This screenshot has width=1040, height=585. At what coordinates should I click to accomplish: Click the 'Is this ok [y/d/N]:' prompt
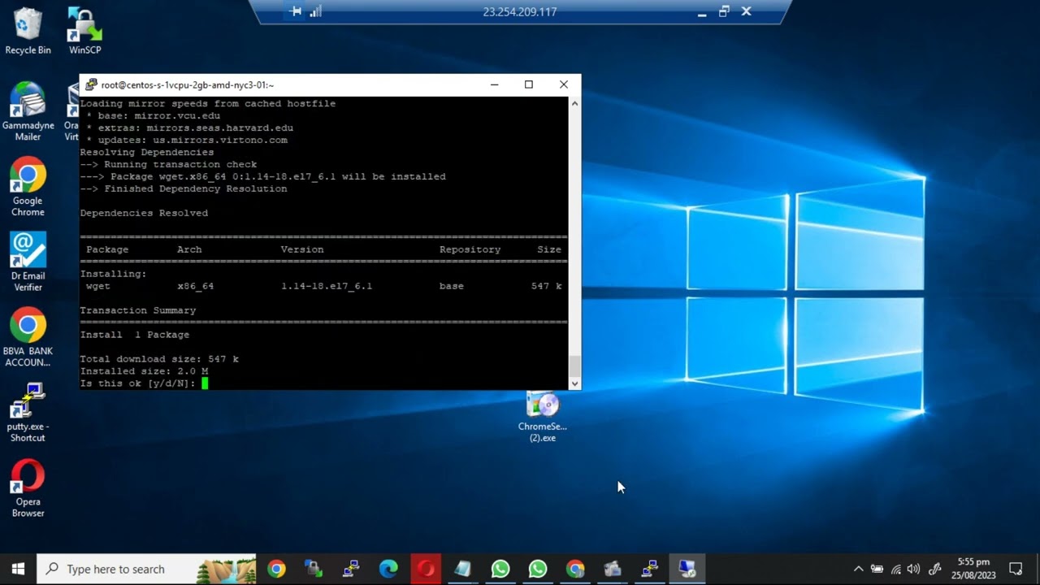tap(138, 383)
